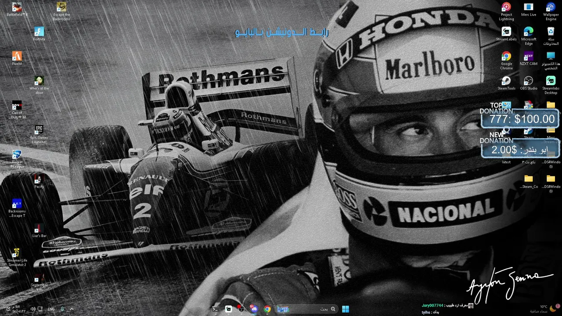The height and width of the screenshot is (316, 562).
Task: Select the September 7th shortcut
Action: tap(39, 282)
